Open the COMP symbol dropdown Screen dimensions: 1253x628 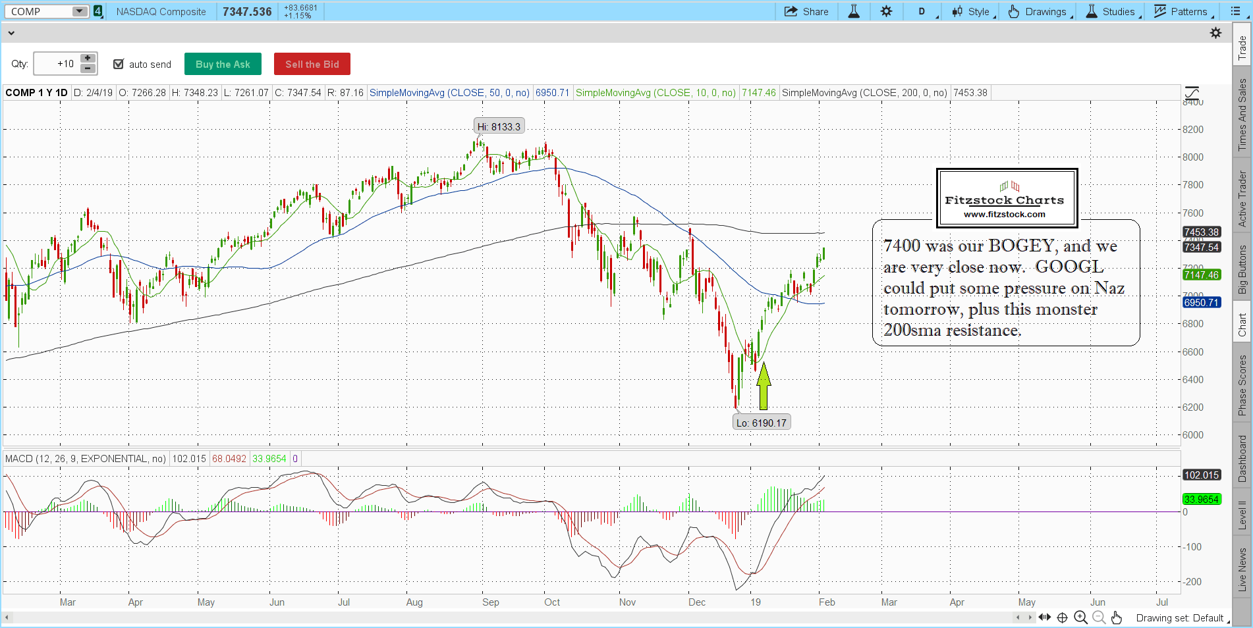pyautogui.click(x=79, y=12)
